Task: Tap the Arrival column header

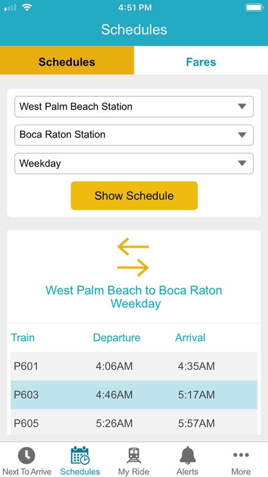Action: [x=190, y=338]
